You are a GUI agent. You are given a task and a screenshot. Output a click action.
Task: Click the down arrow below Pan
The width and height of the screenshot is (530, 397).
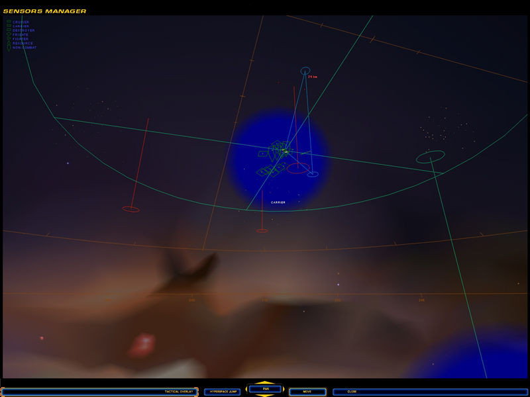point(265,395)
